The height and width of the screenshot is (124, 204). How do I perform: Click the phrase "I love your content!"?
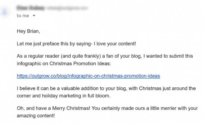pos(115,44)
